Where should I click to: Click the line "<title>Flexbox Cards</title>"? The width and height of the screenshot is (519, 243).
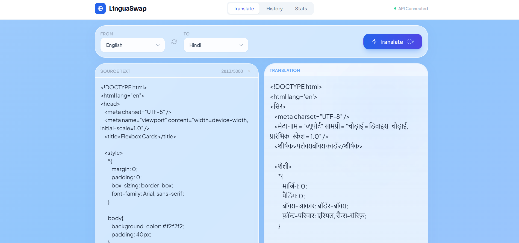tap(140, 136)
